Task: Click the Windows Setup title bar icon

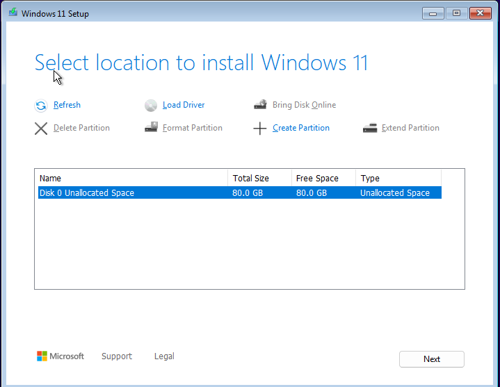Action: pos(13,13)
